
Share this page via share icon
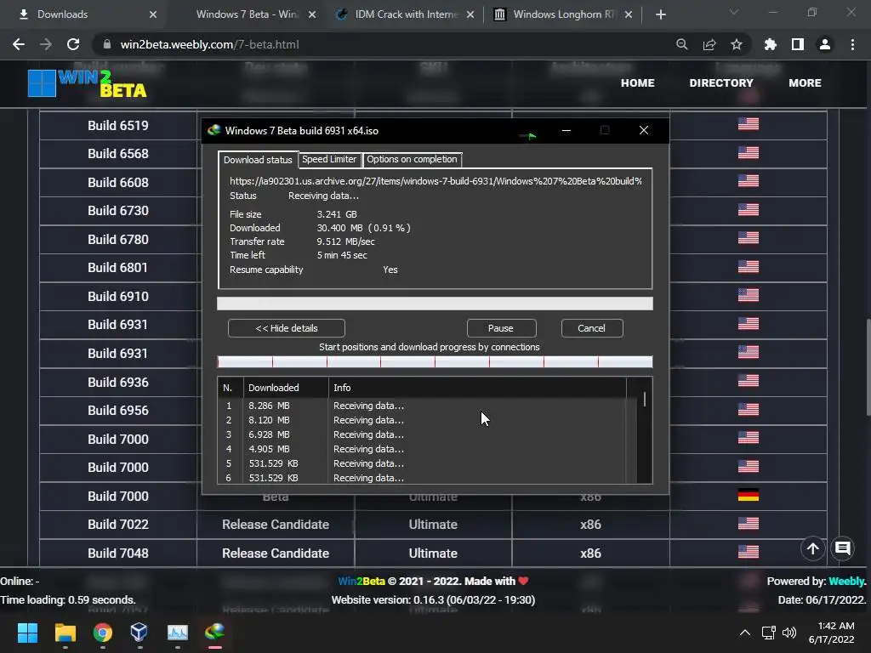709,44
